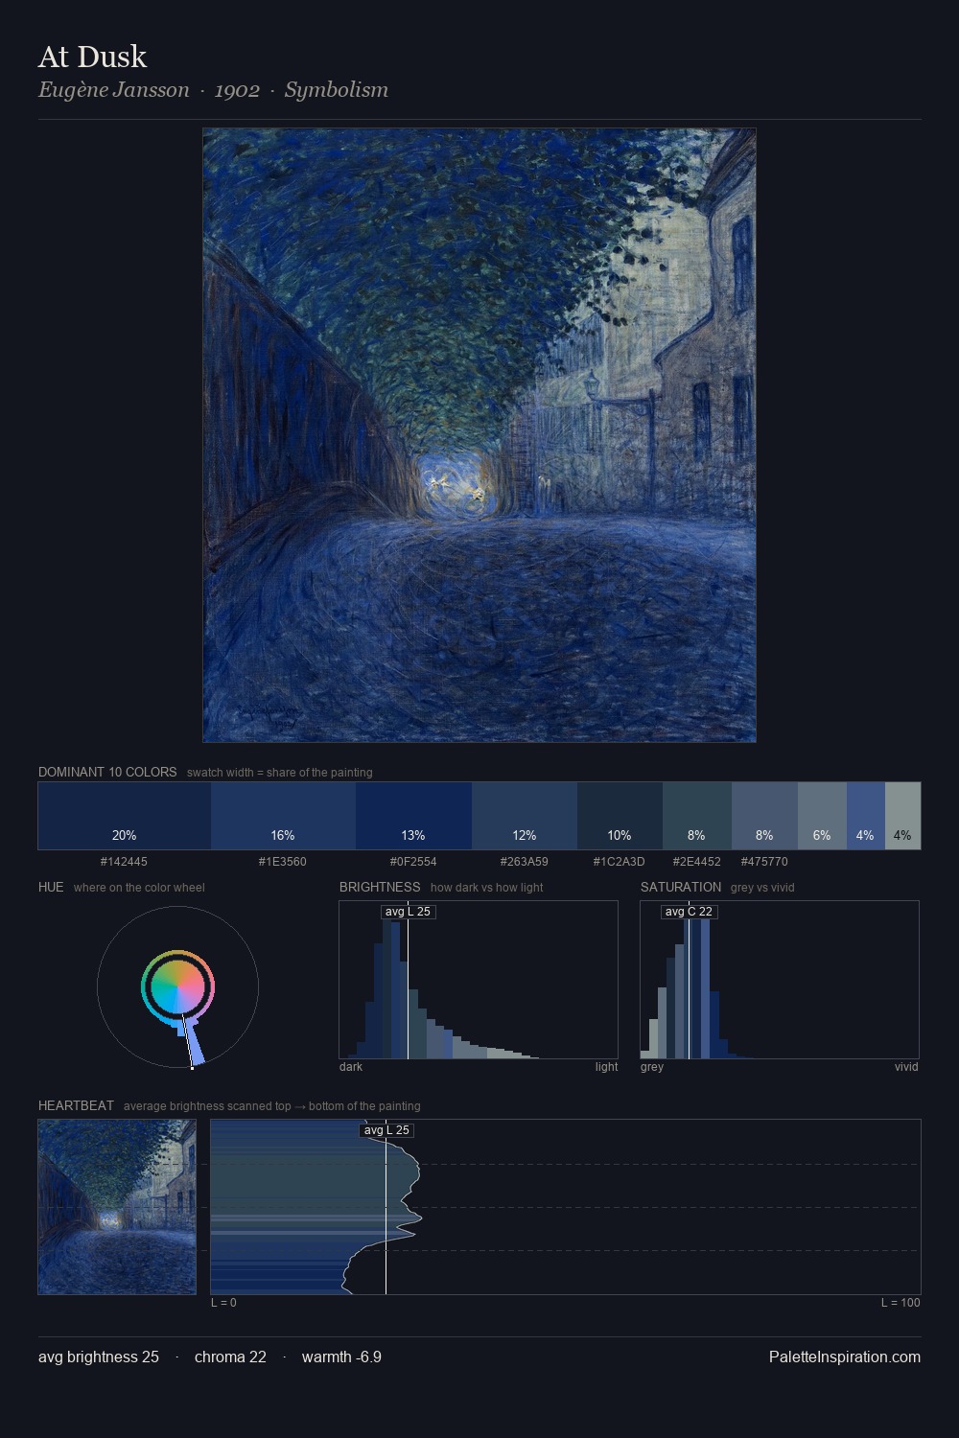Select the 13% swatch #0F2554

pyautogui.click(x=413, y=816)
